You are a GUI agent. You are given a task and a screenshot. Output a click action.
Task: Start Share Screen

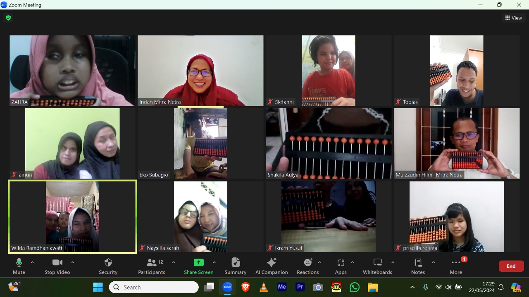click(x=198, y=266)
